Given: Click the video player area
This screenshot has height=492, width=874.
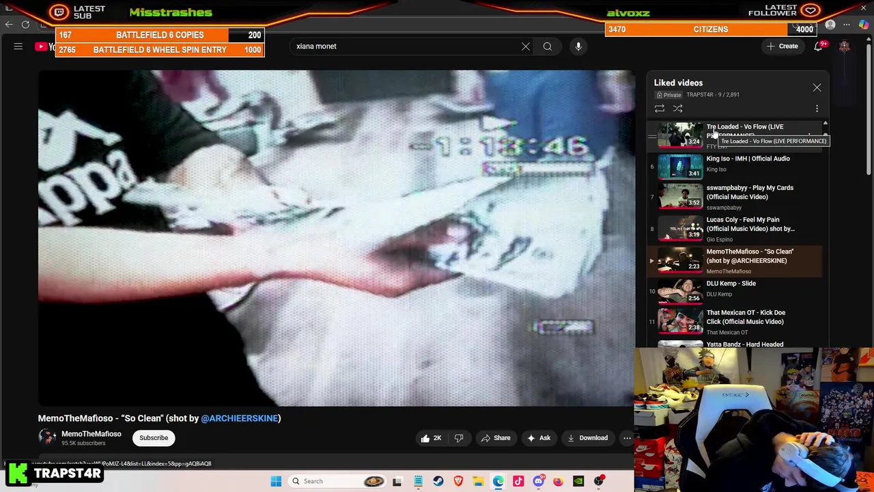Looking at the screenshot, I should (x=336, y=238).
